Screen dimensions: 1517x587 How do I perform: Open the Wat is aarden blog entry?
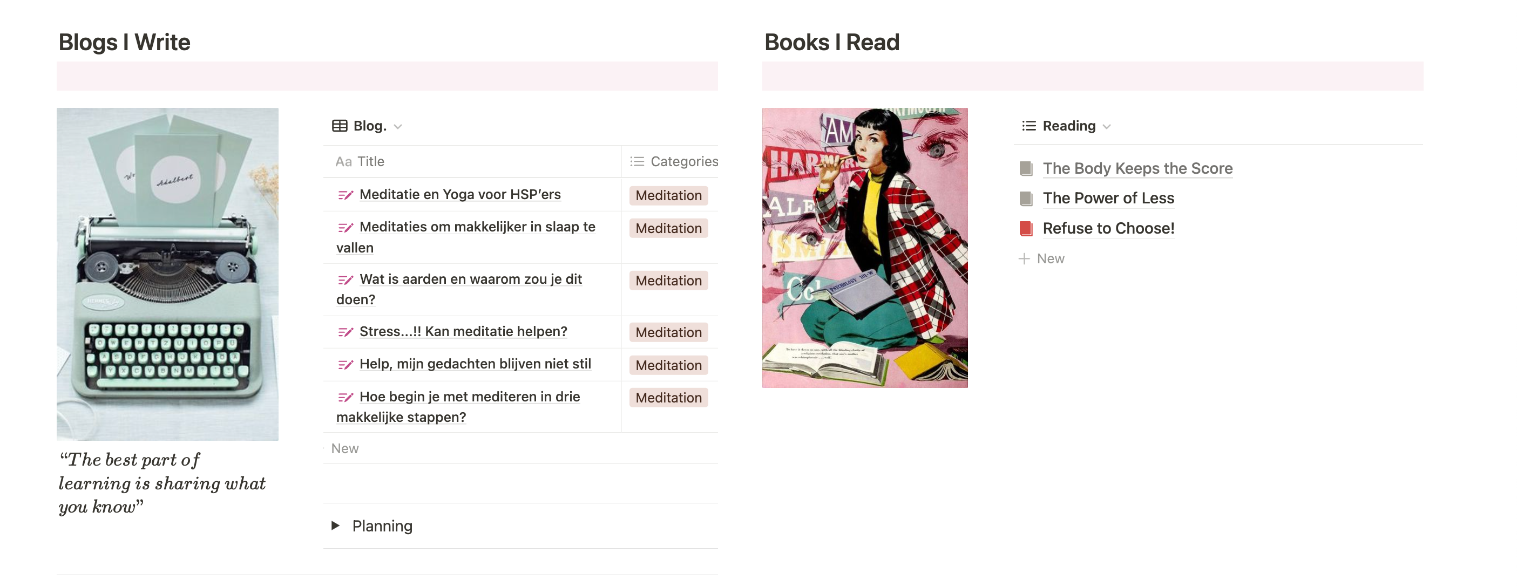(459, 289)
